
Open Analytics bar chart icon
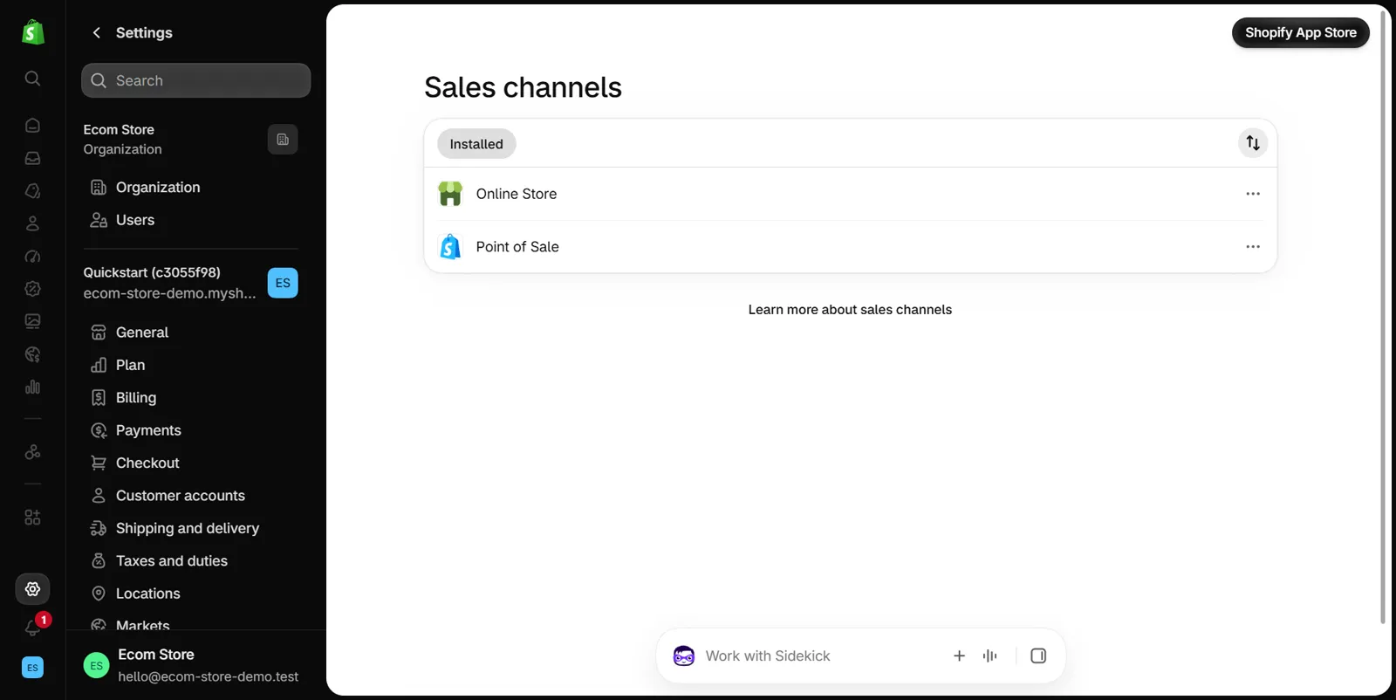(32, 387)
